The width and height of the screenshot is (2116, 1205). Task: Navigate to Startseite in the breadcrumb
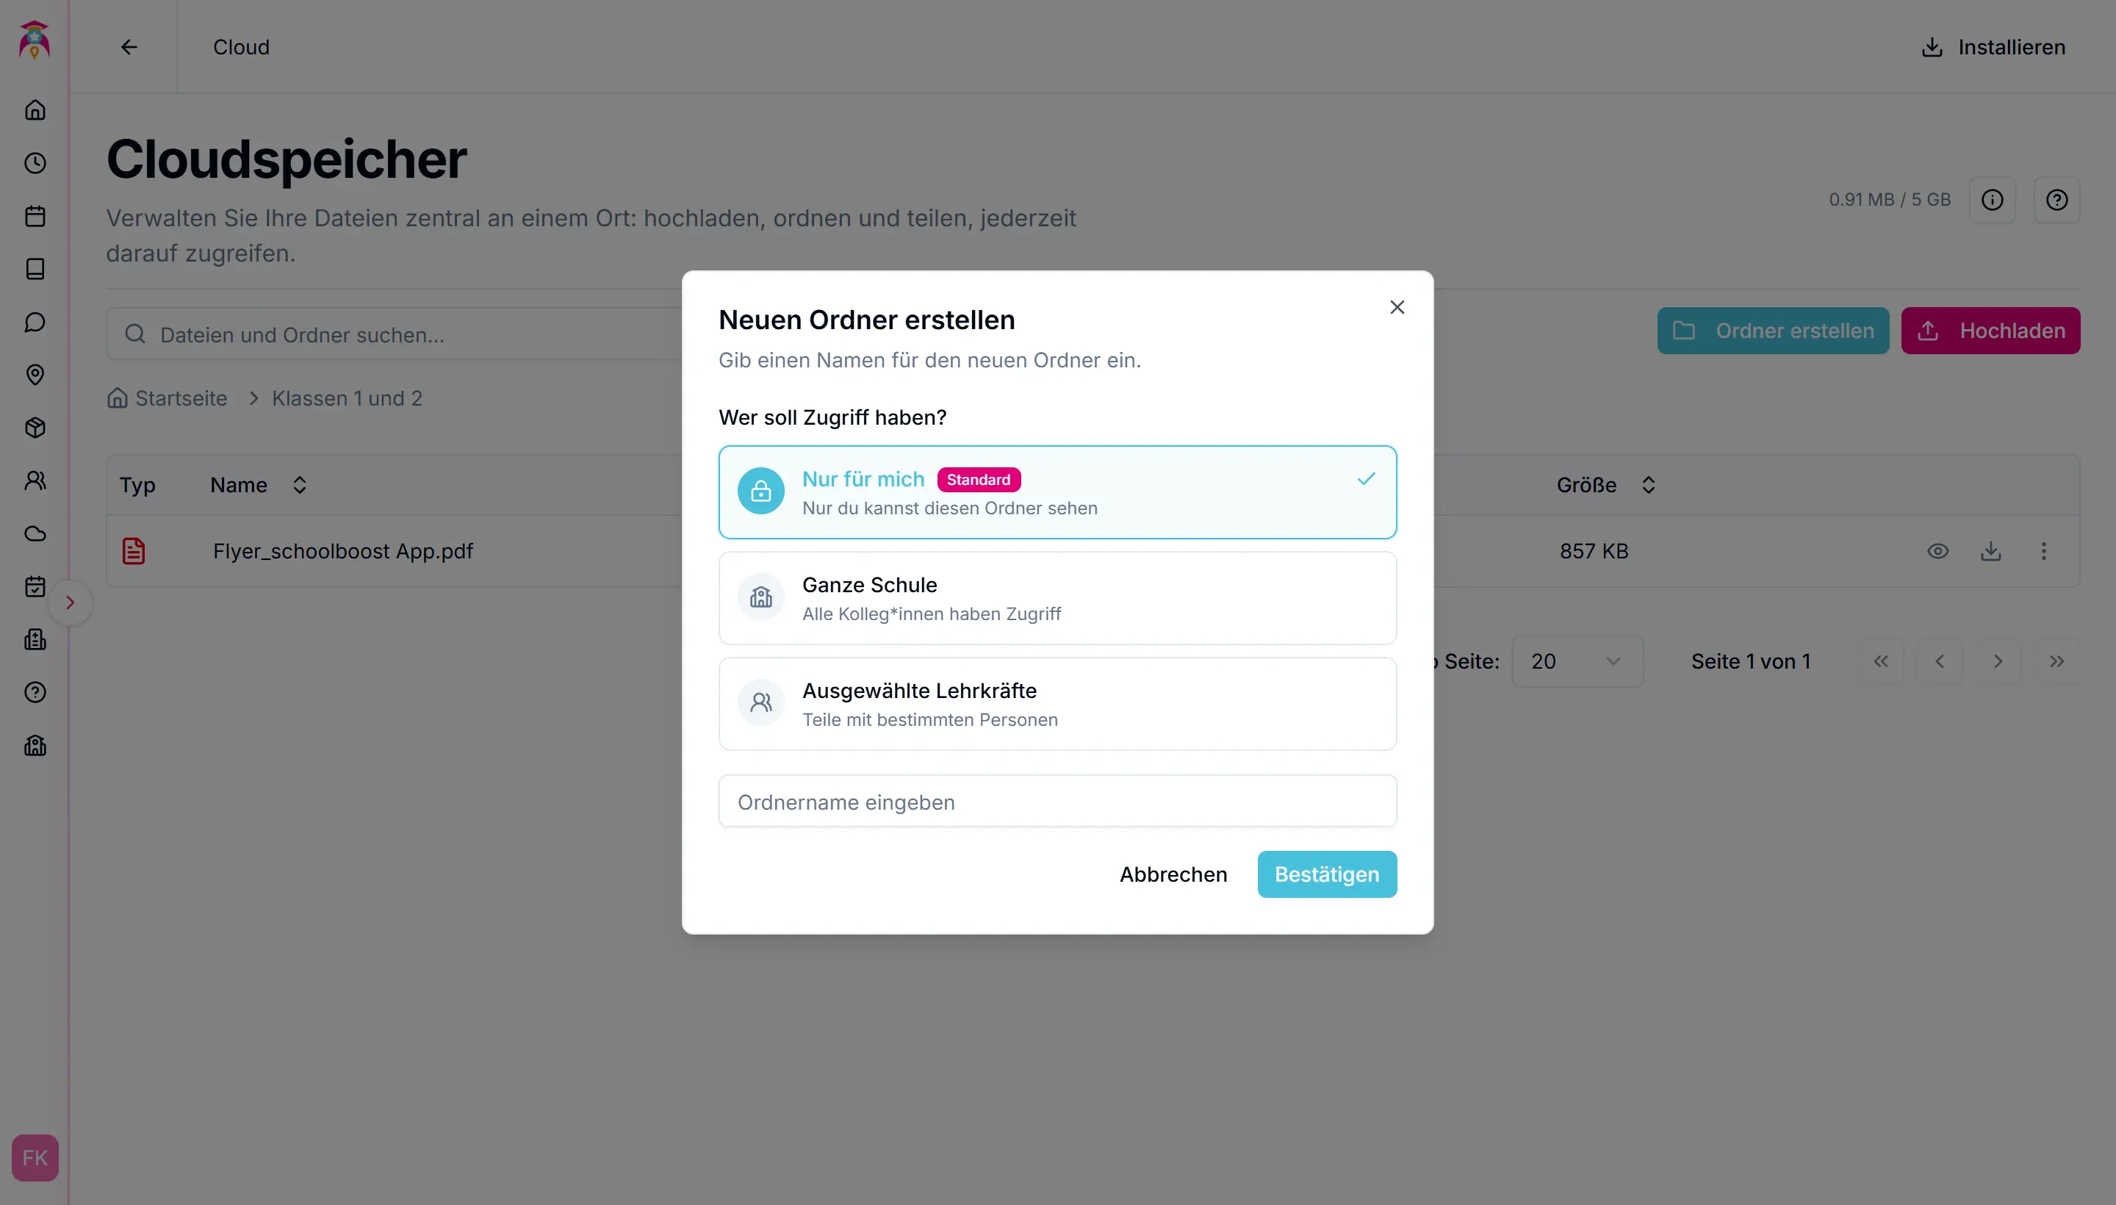point(181,398)
